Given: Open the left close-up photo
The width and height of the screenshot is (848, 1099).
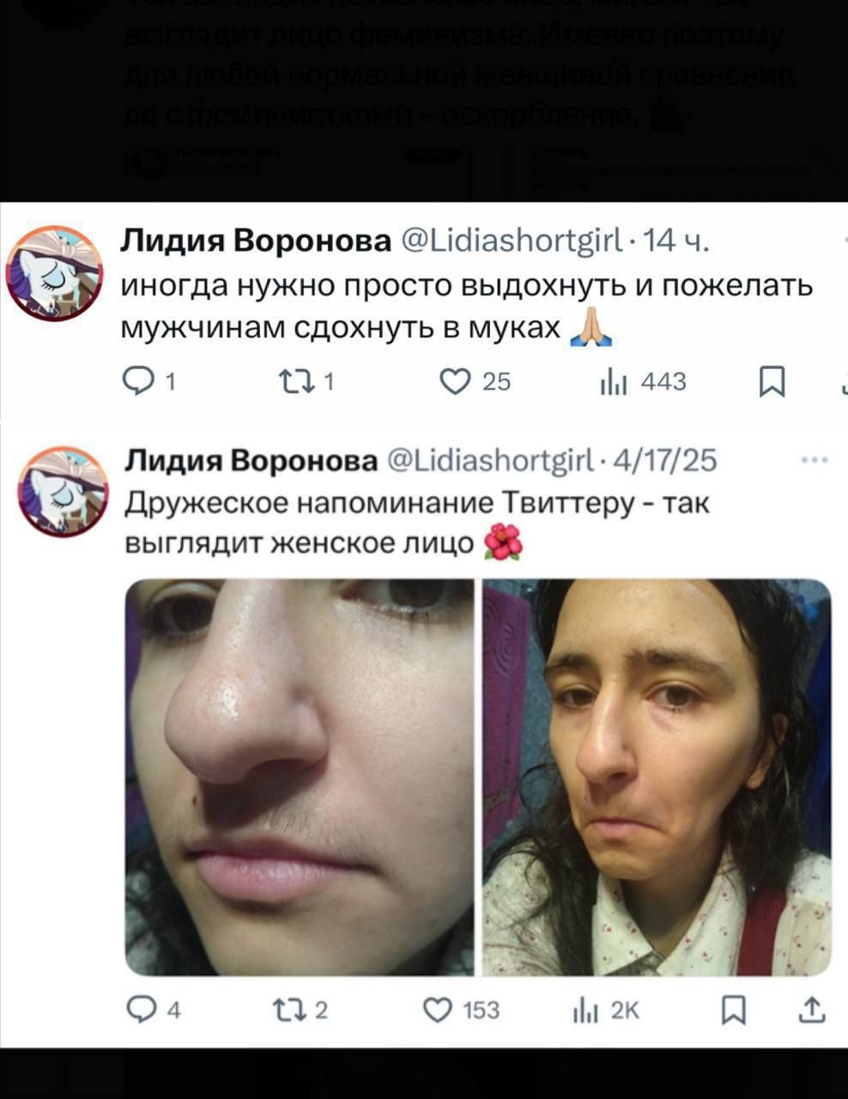Looking at the screenshot, I should click(x=300, y=777).
